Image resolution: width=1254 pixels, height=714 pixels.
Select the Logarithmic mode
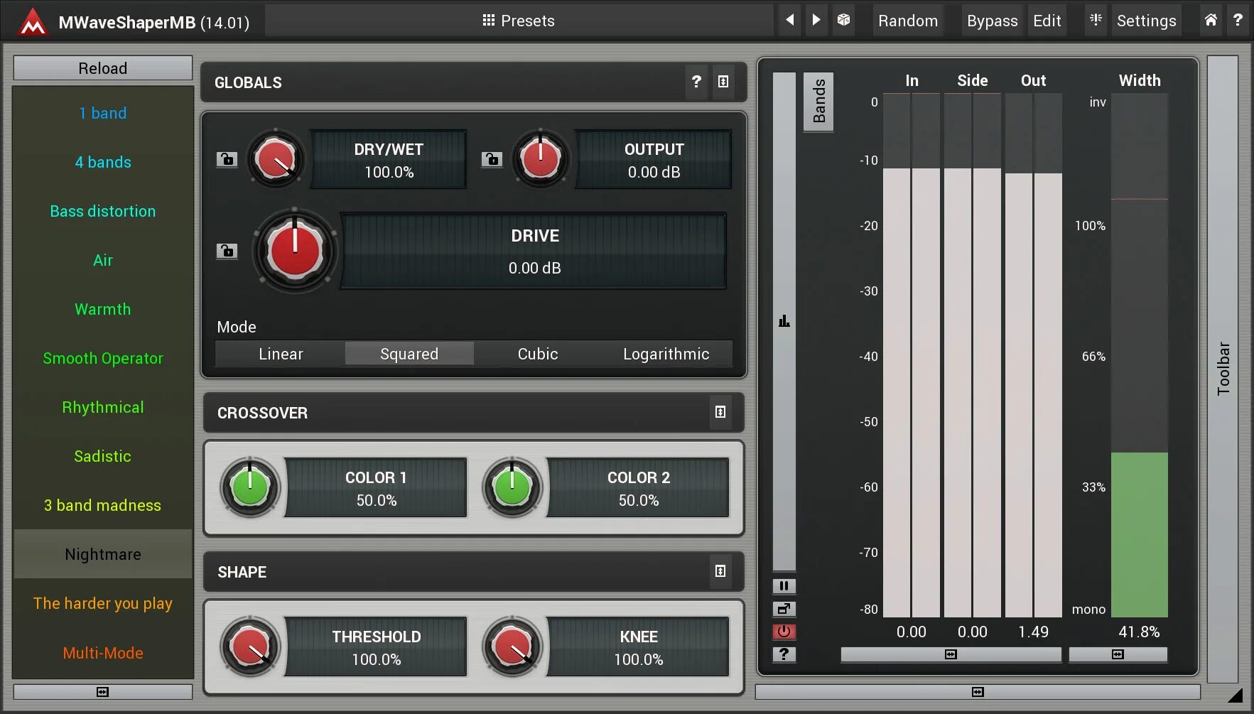[x=666, y=354]
